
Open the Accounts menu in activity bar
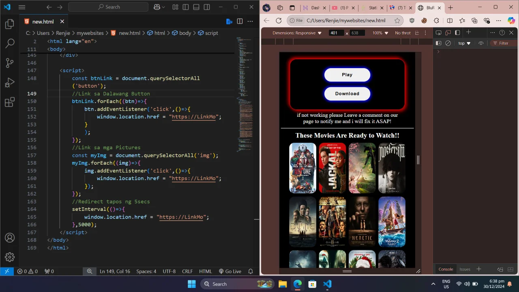click(10, 238)
